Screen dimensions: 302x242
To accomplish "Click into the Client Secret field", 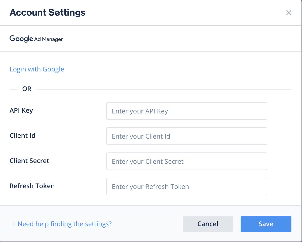I will 186,161.
